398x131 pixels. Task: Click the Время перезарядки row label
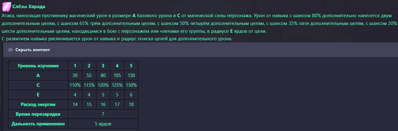38,114
